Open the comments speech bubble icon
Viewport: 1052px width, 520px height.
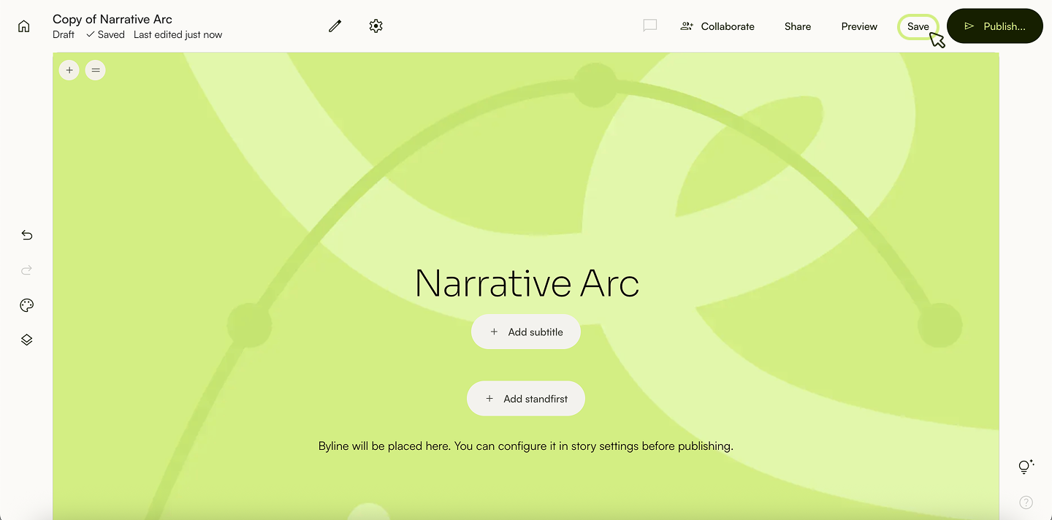[x=650, y=26]
